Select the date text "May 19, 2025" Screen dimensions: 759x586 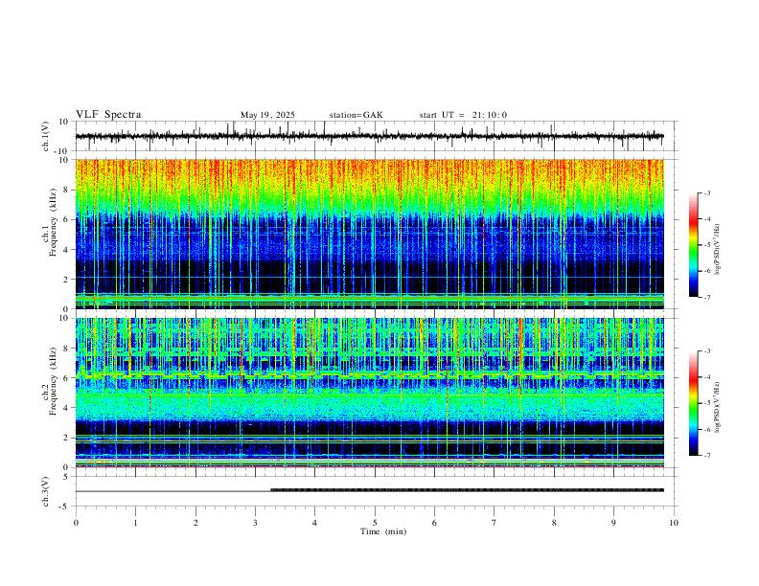click(x=267, y=115)
